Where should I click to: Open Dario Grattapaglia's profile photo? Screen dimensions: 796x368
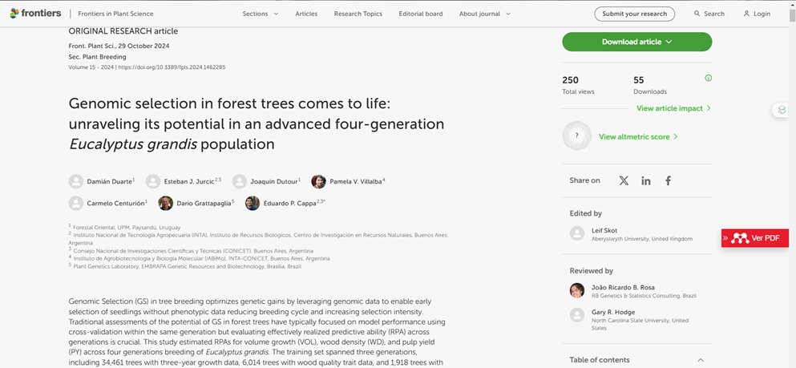165,203
